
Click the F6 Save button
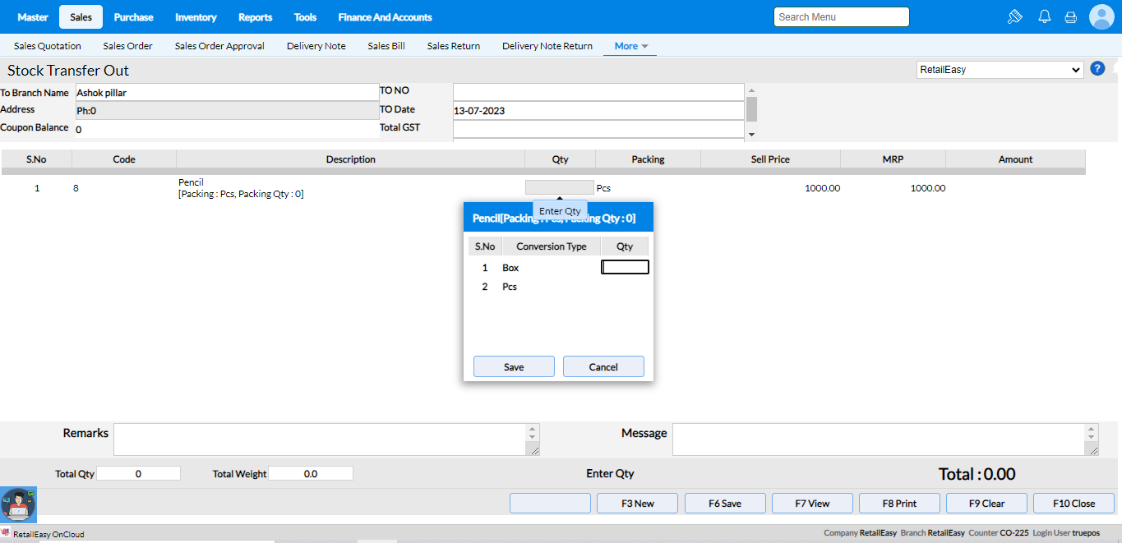click(725, 504)
